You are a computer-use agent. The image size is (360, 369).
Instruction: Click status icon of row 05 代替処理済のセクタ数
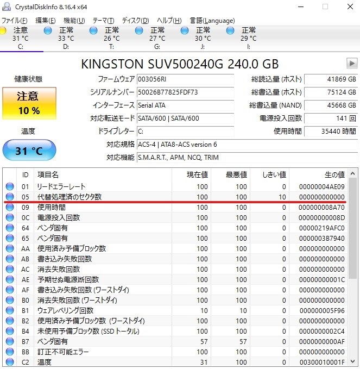click(10, 197)
